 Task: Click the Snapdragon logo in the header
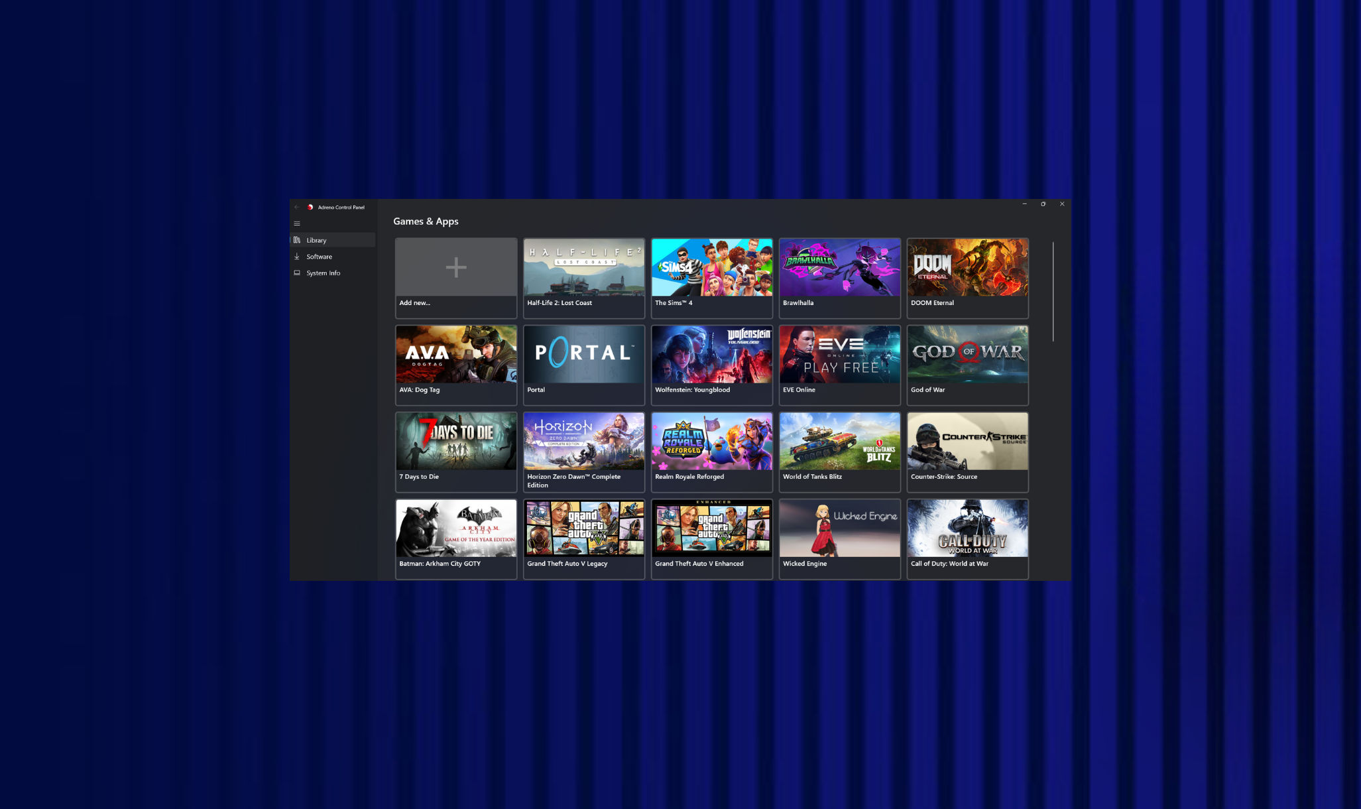click(x=312, y=207)
